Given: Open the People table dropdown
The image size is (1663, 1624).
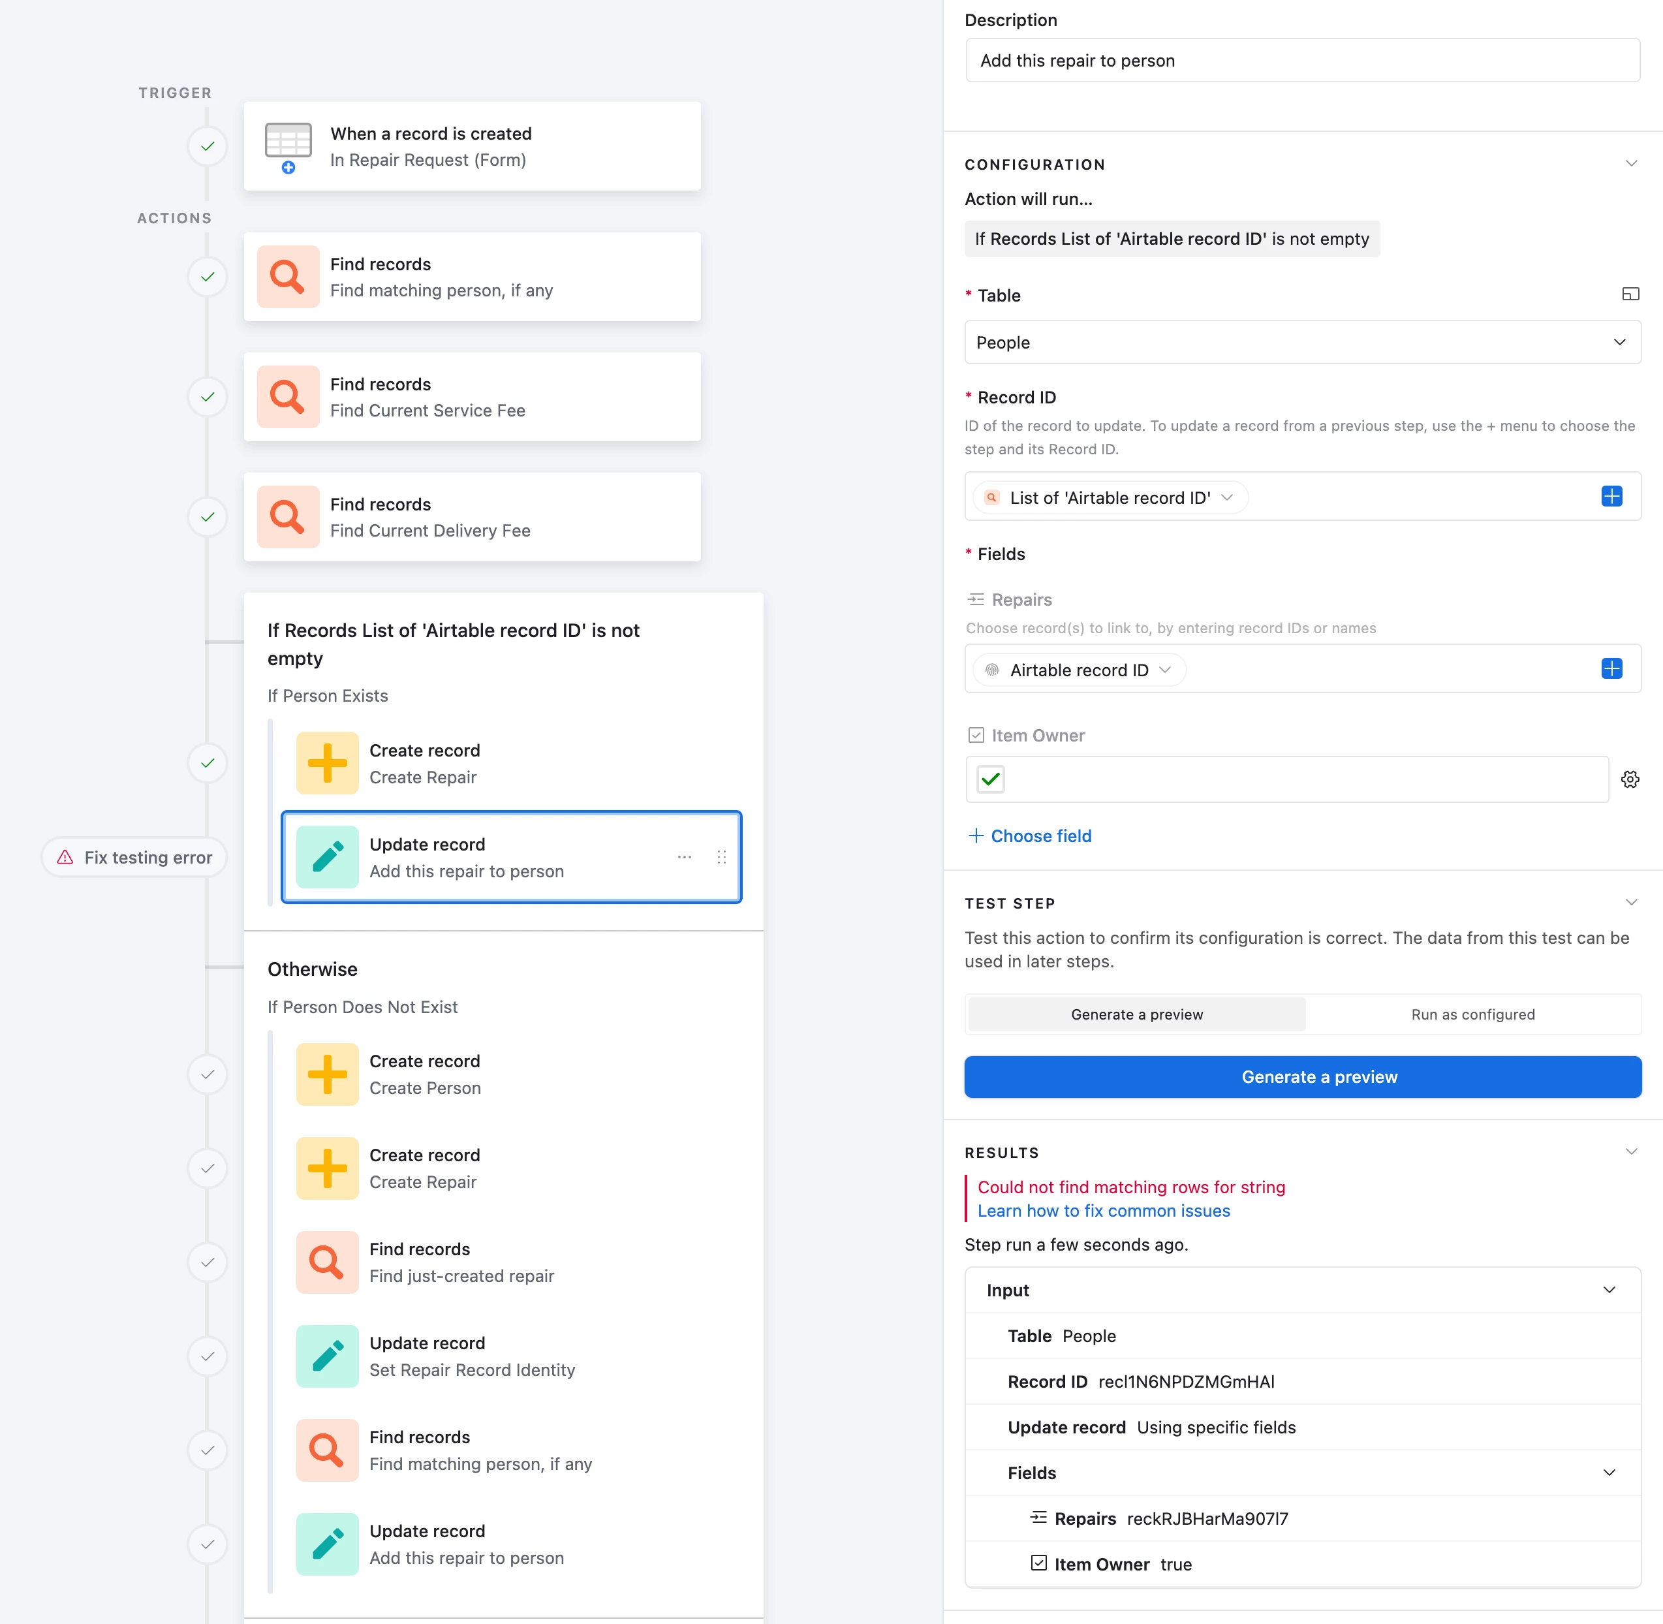Looking at the screenshot, I should [1302, 342].
